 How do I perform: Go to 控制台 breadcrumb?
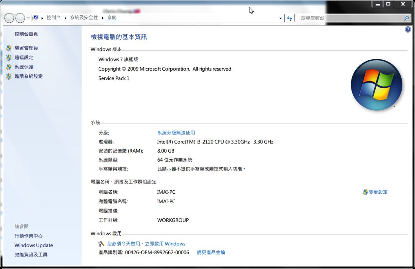53,18
